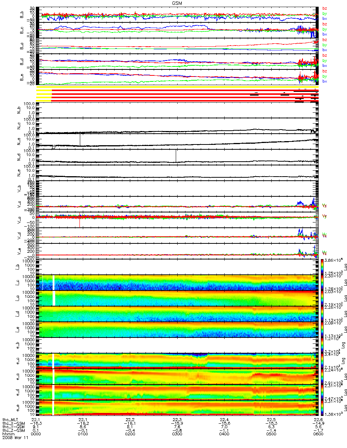Click the Y-GSM value 7.0
Screen dimensions: 347x448
(x=224, y=427)
